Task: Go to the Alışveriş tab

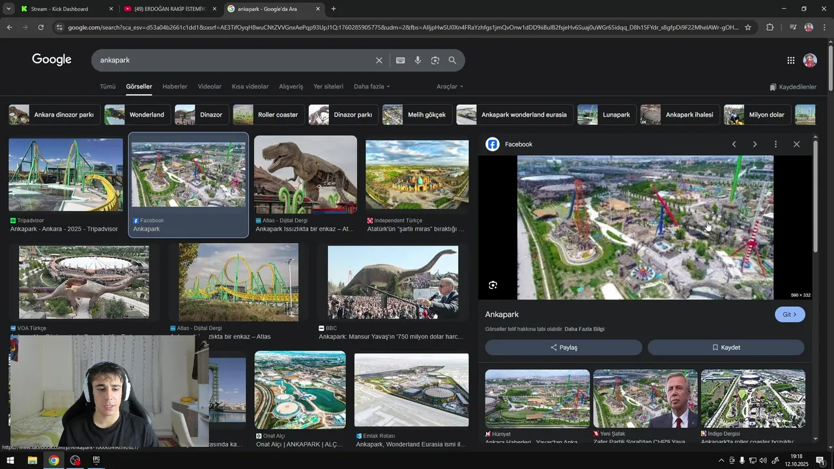Action: 291,87
